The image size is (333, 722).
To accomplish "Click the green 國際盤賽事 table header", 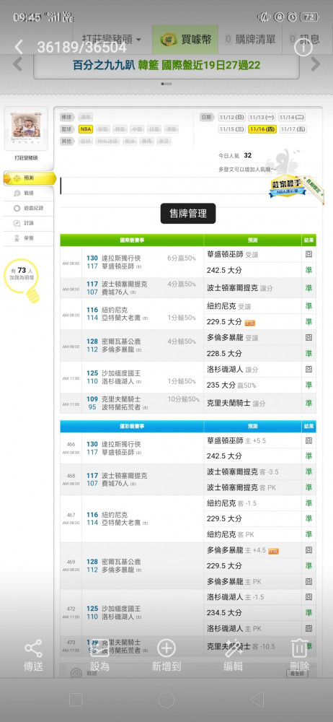I will point(132,240).
